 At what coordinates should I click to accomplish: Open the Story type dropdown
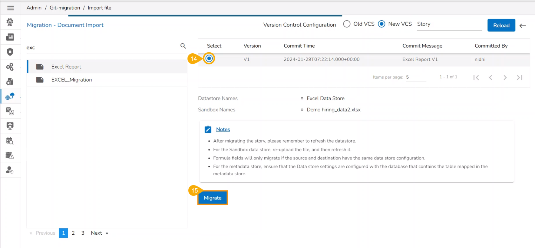pyautogui.click(x=449, y=24)
